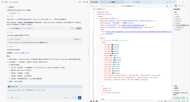This screenshot has width=190, height=102.
Task: Toggle the left sidebar panel icon
Action: (10, 2)
